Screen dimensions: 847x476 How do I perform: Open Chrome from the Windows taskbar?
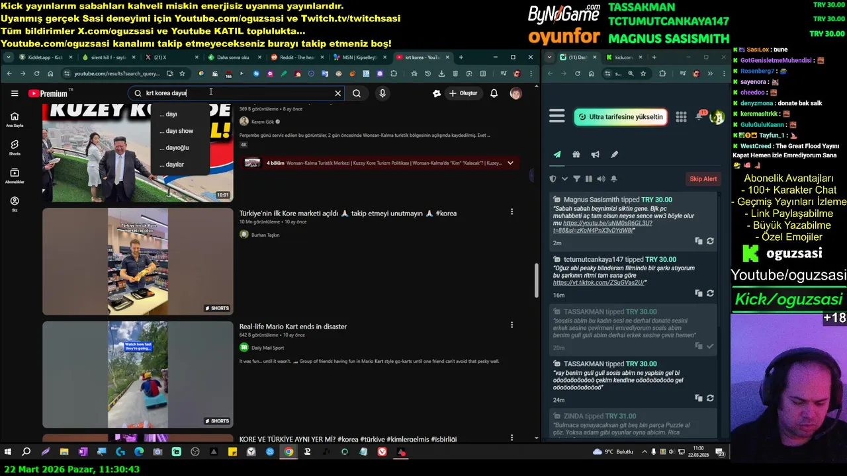(289, 452)
